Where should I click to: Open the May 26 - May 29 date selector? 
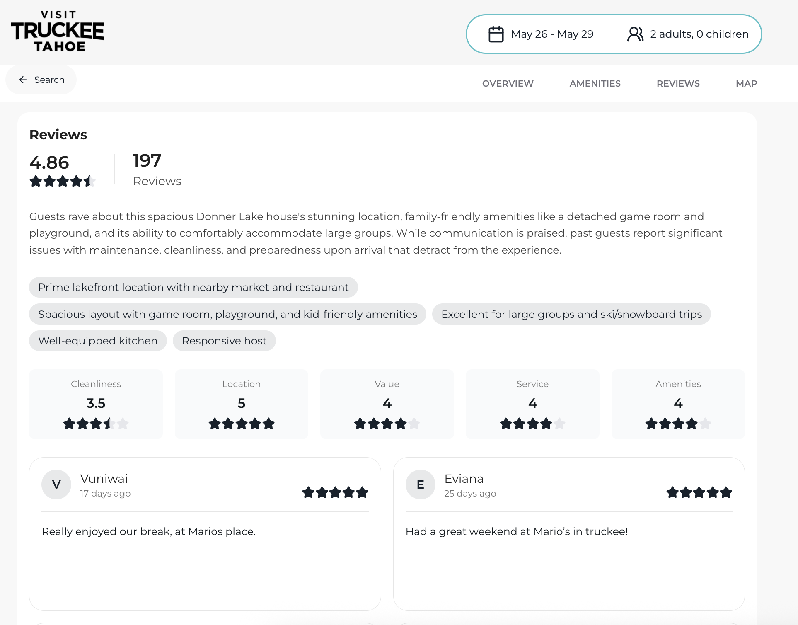click(552, 34)
